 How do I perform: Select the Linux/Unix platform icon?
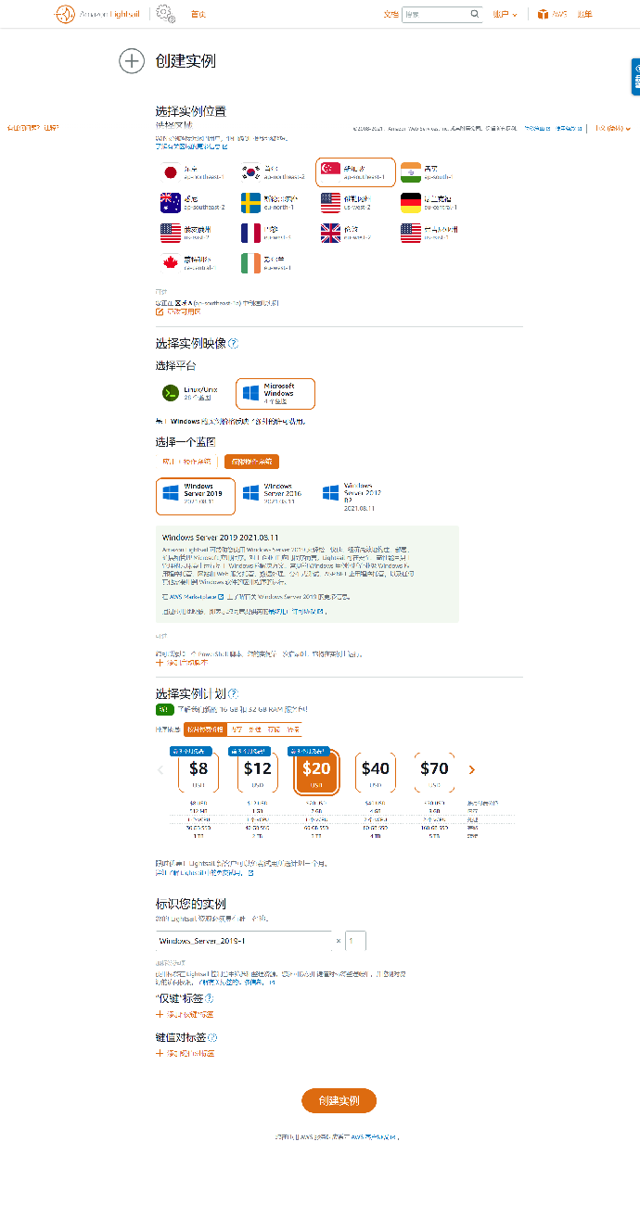click(x=171, y=393)
